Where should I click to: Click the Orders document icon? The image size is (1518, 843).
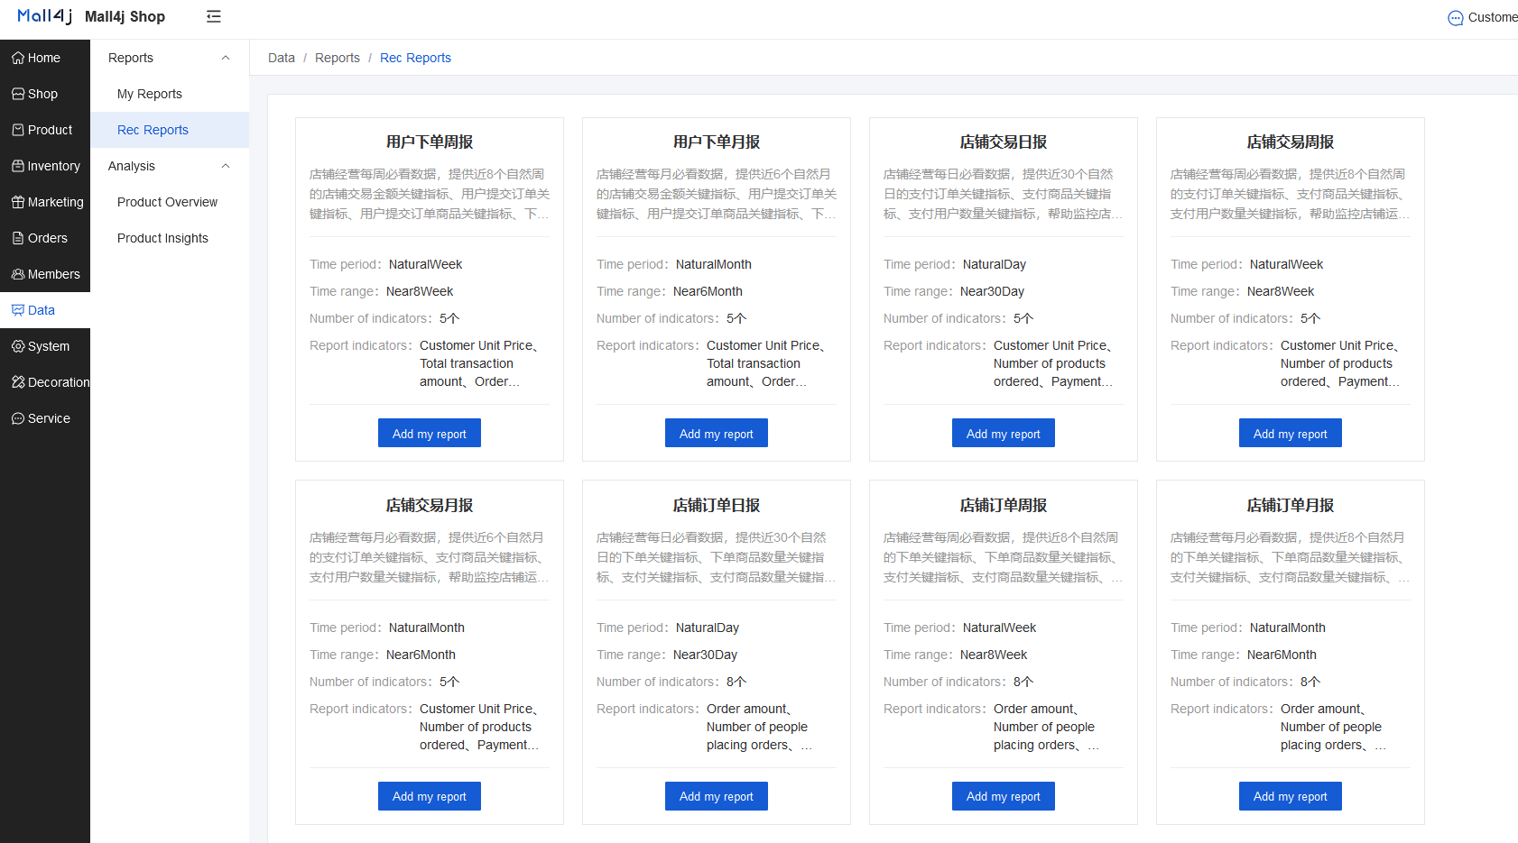click(18, 238)
